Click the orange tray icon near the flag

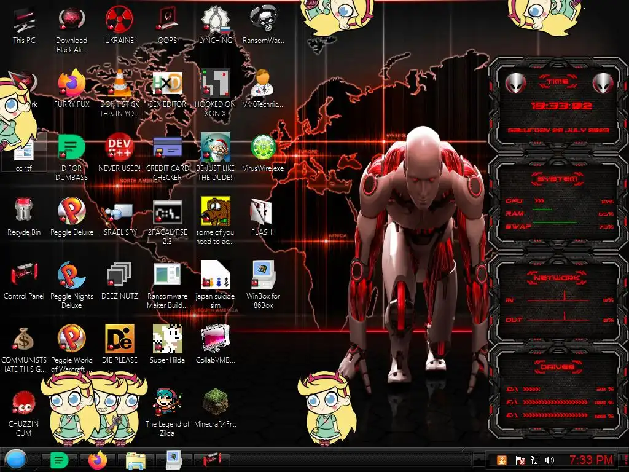click(x=502, y=460)
